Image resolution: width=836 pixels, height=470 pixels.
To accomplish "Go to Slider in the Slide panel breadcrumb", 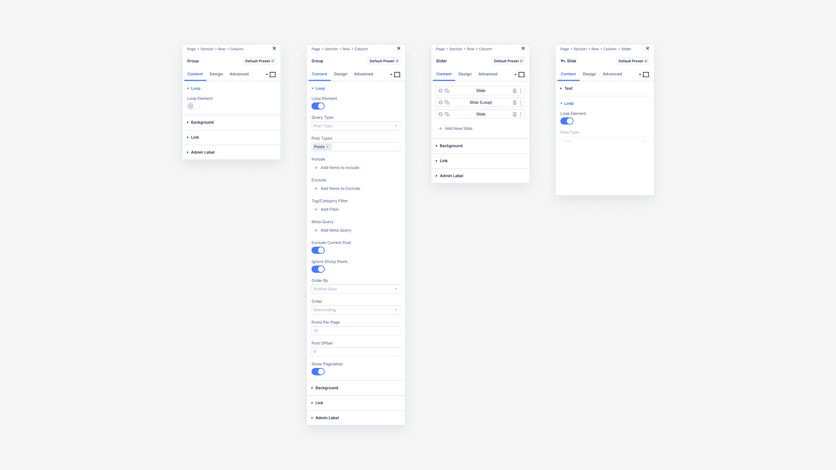I will [626, 49].
